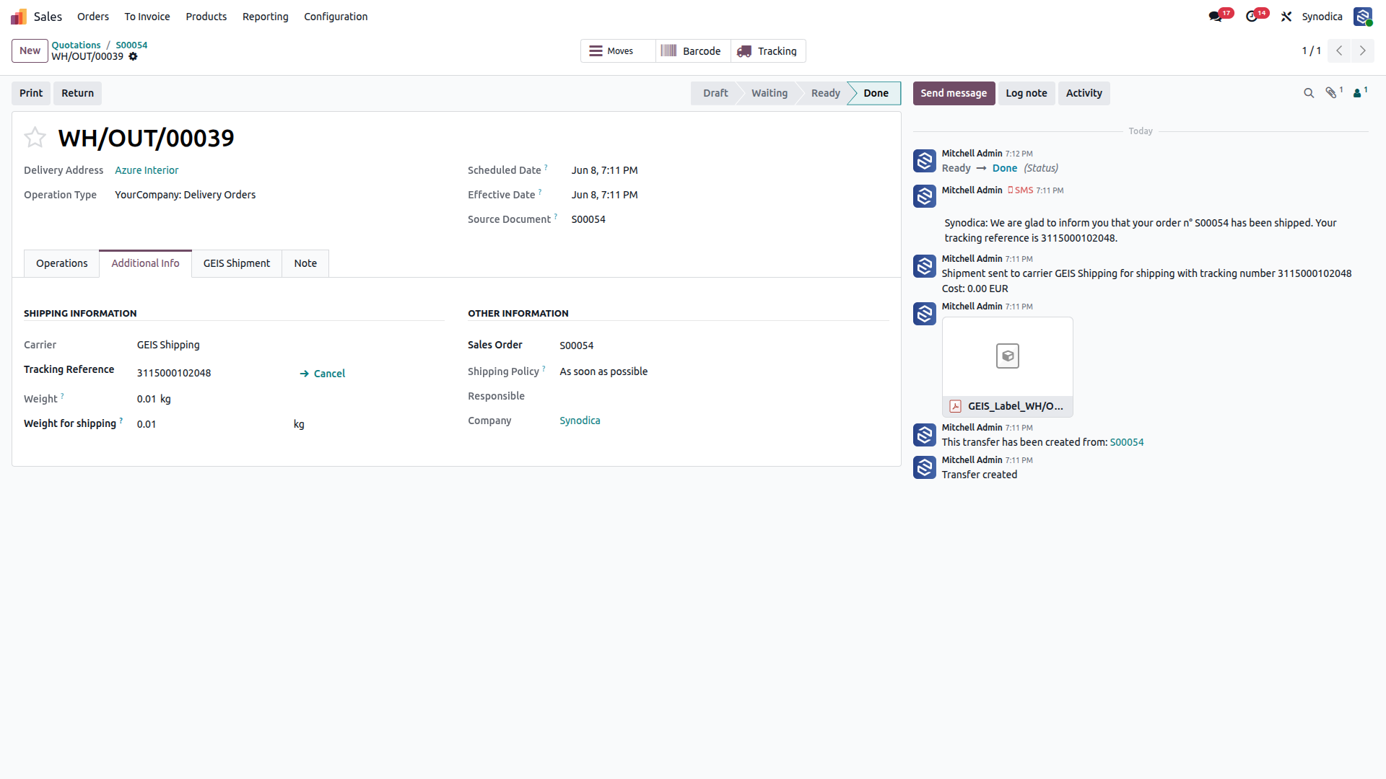This screenshot has height=779, width=1386.
Task: Open Quotations breadcrumb link
Action: coord(76,45)
